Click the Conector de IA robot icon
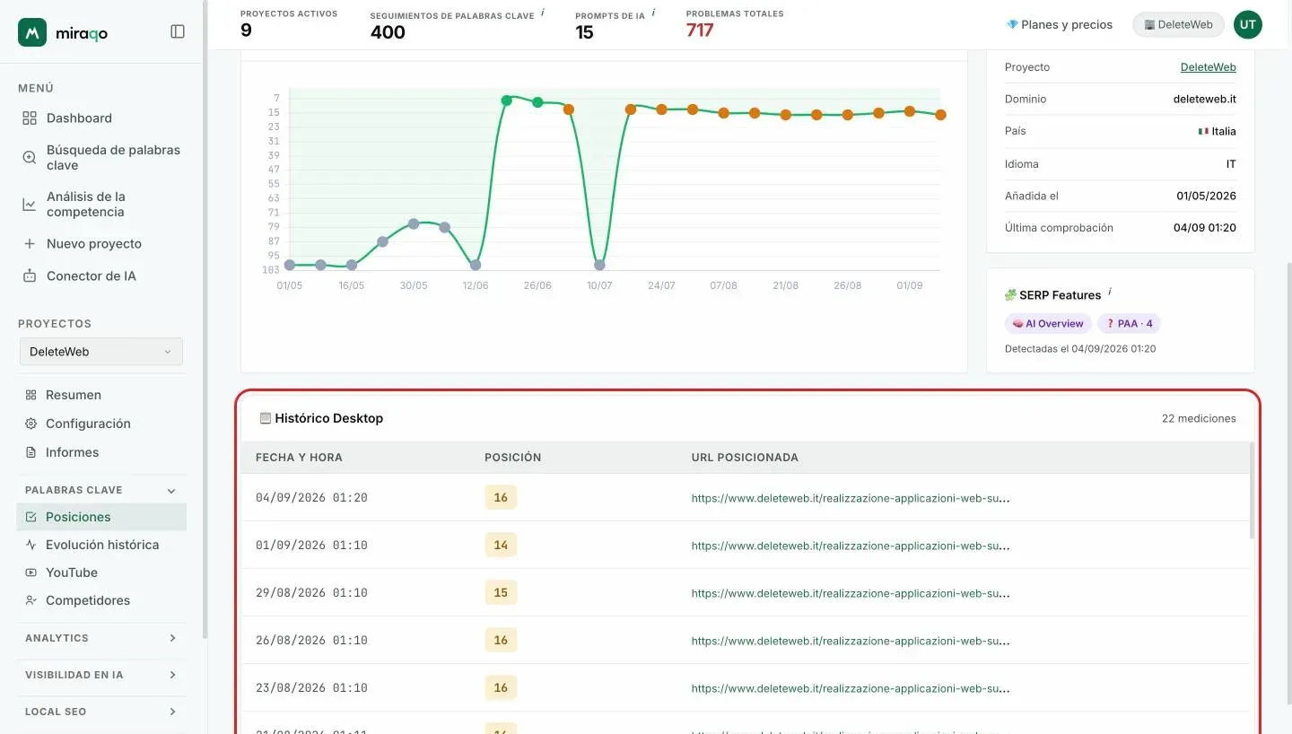This screenshot has height=734, width=1292. 30,276
